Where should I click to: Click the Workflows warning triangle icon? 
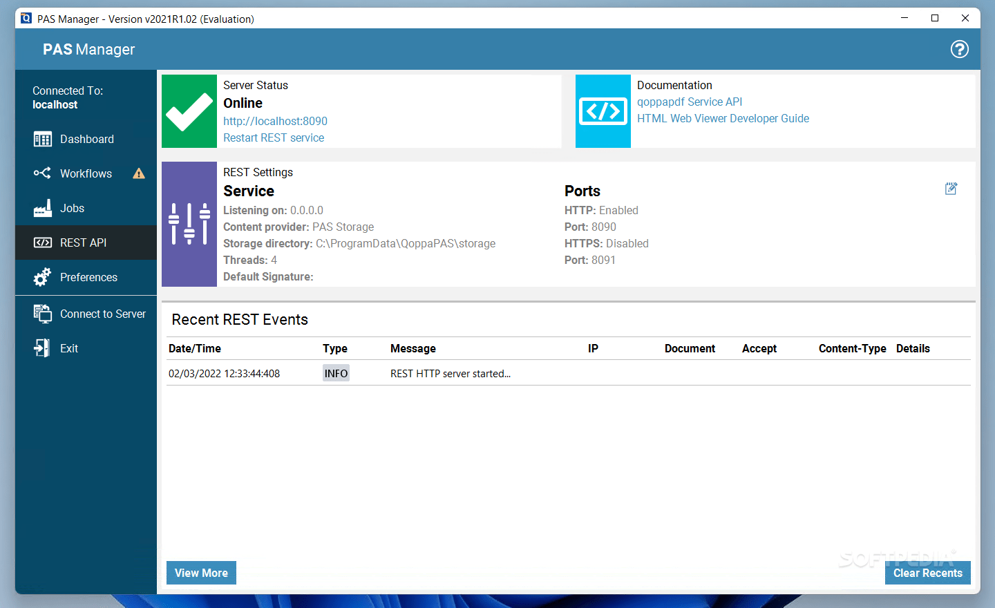coord(139,173)
